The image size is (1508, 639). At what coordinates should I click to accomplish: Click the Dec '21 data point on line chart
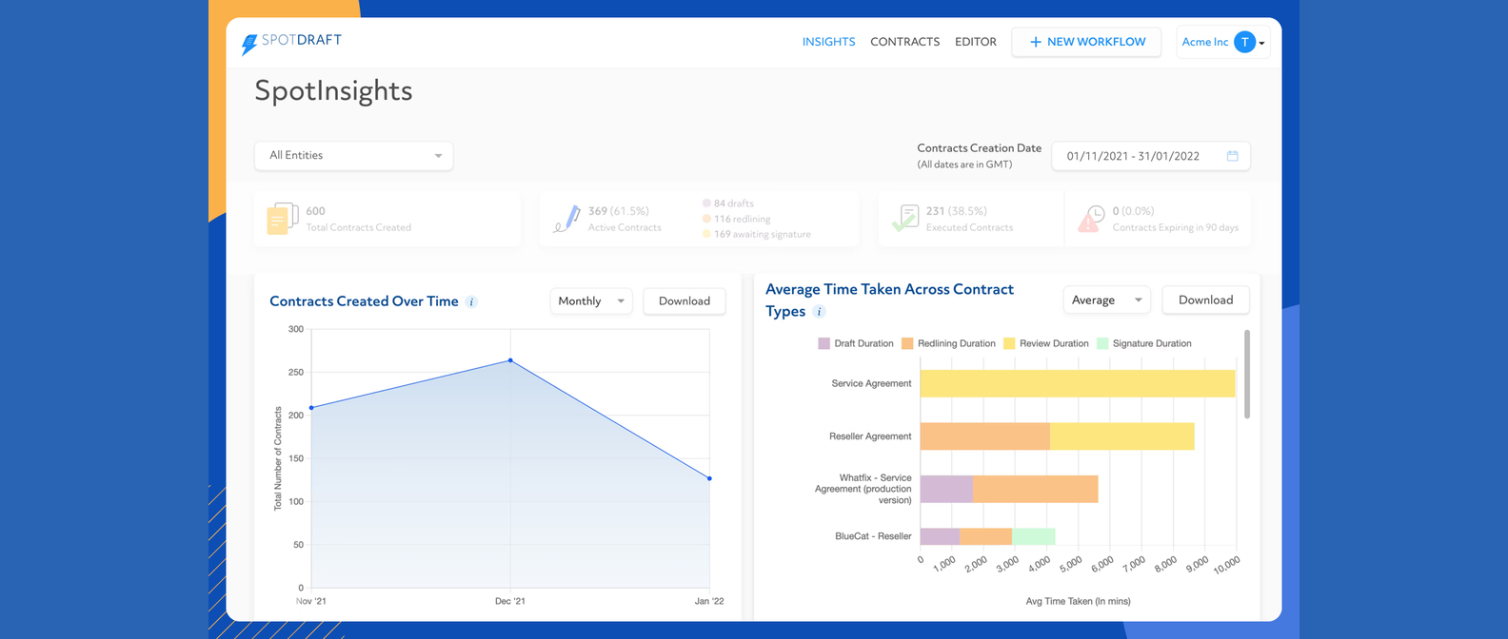(510, 360)
